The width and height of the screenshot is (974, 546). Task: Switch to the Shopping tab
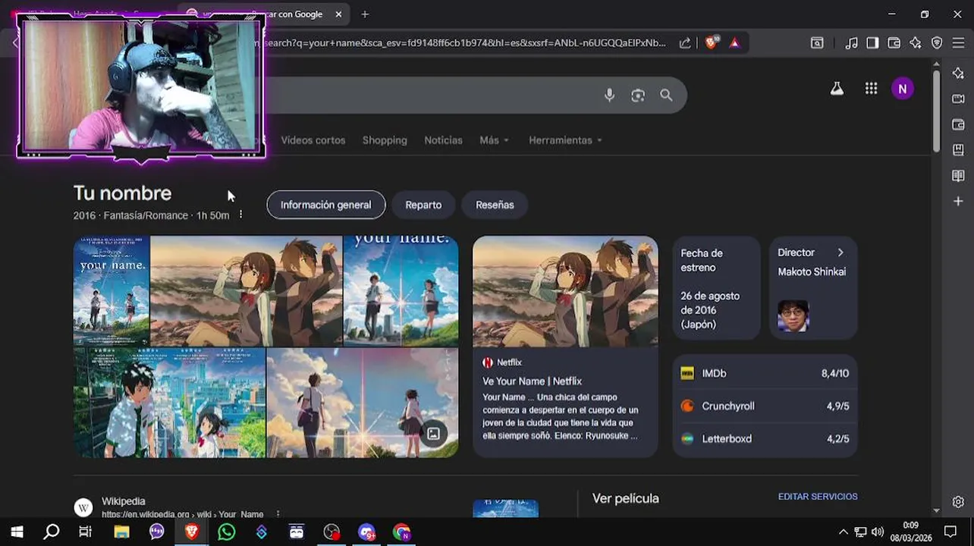385,140
